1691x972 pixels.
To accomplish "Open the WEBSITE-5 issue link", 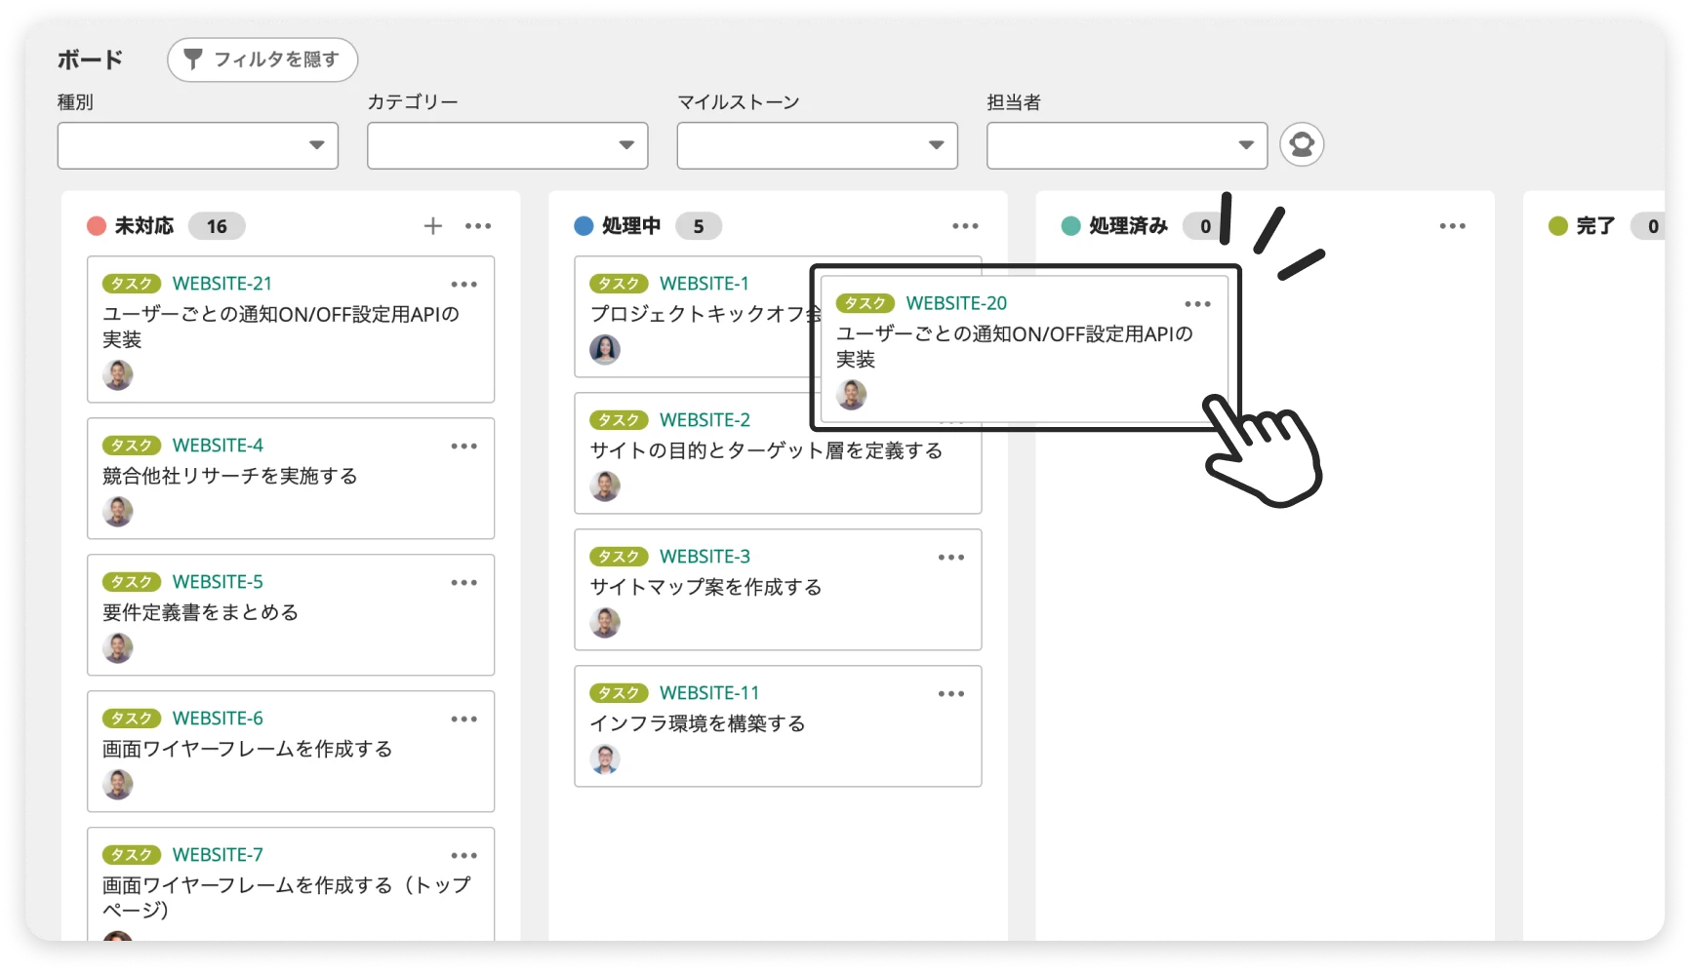I will tap(218, 582).
